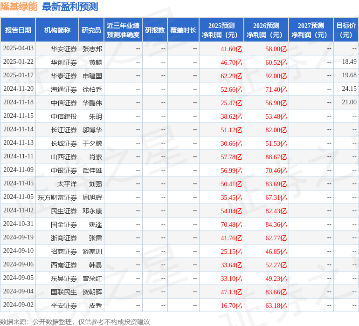Viewport: 359px width, 326px height.
Task: Click analyst name 于夕朦
Action: pyautogui.click(x=92, y=143)
